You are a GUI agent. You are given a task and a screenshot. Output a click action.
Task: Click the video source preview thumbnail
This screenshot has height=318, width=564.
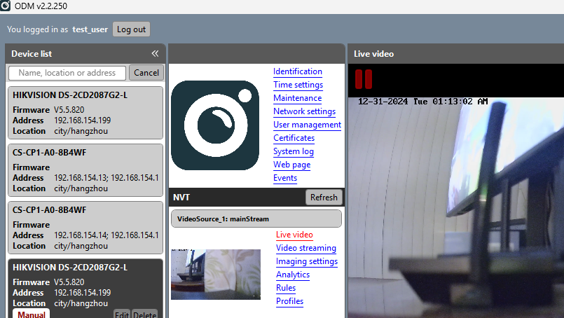click(216, 275)
